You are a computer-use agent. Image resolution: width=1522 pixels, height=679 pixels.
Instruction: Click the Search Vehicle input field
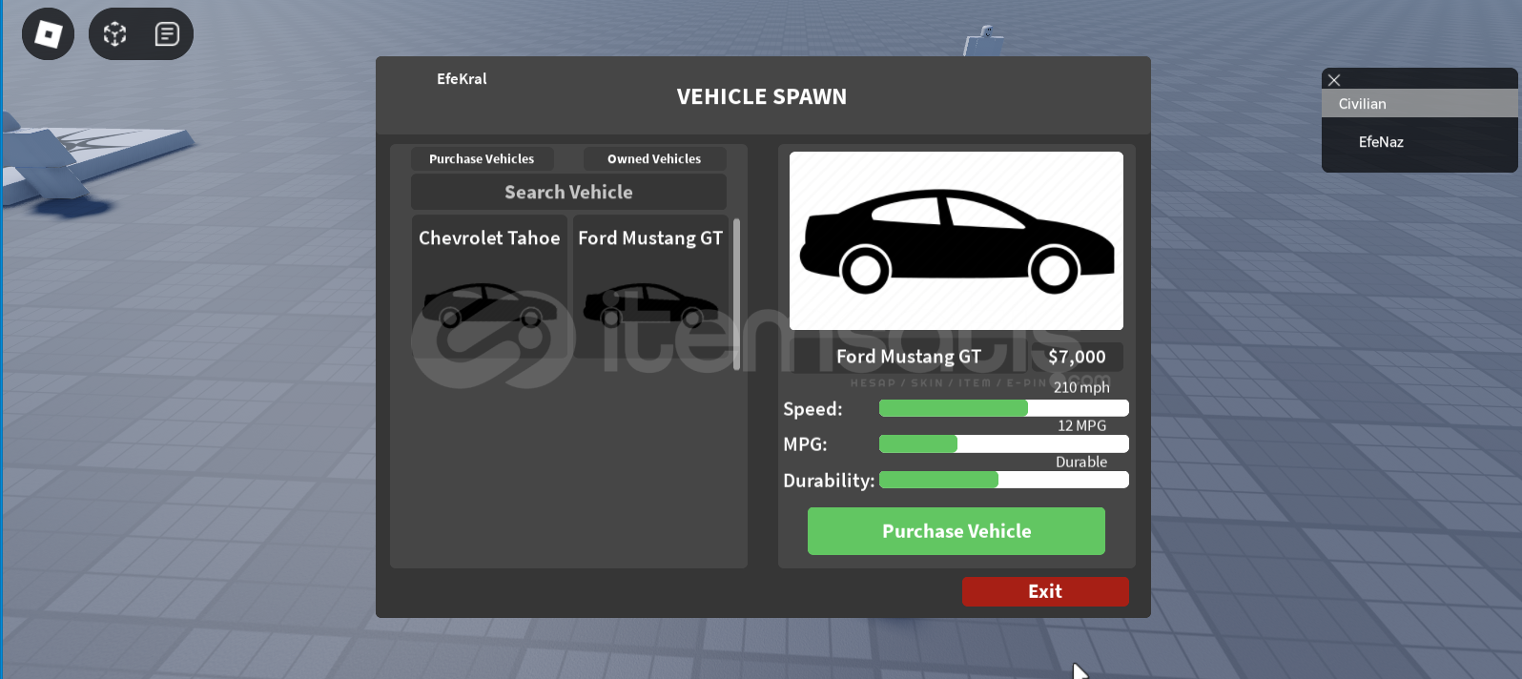(x=568, y=192)
